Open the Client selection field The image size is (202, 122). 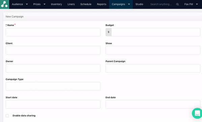53,50
